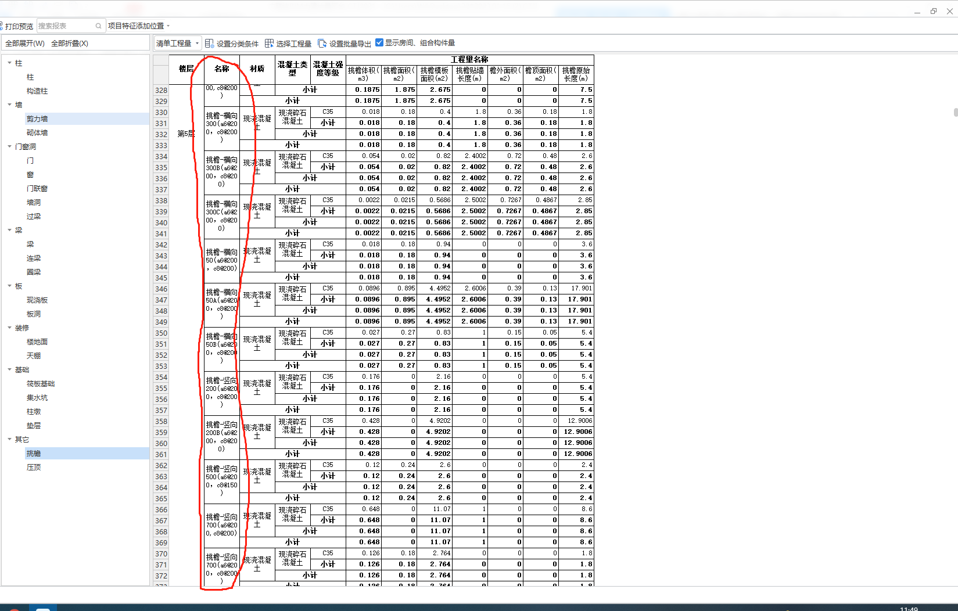Select 楼地面 in the tree
Image resolution: width=958 pixels, height=611 pixels.
[37, 342]
